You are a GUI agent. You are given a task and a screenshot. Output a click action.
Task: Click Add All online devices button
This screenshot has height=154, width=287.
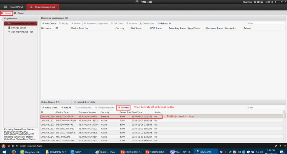[66, 108]
